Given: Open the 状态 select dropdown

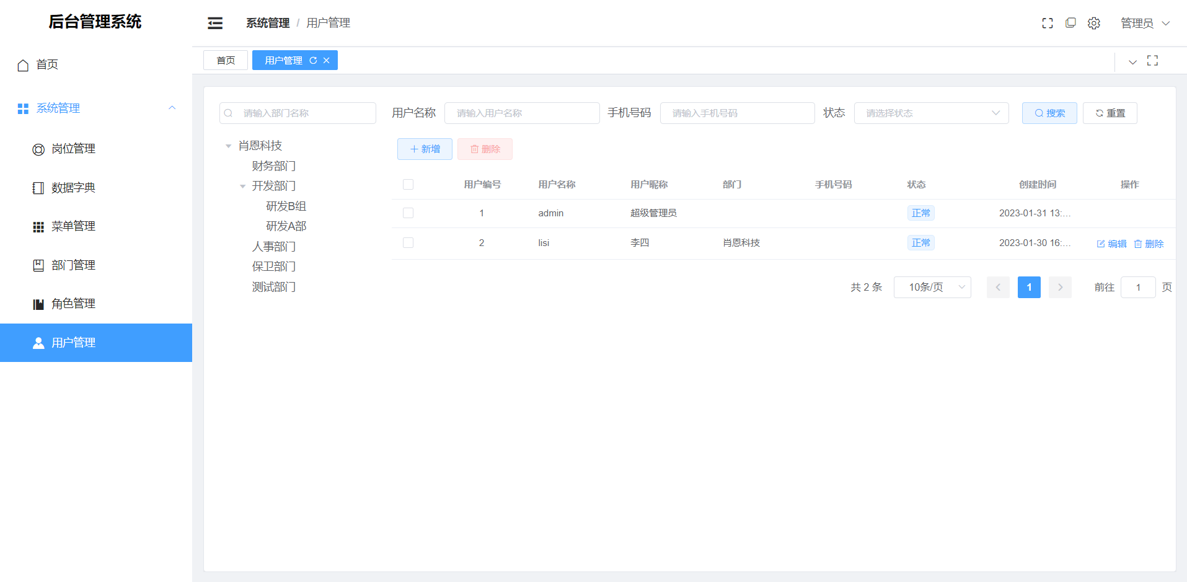Looking at the screenshot, I should tap(932, 113).
